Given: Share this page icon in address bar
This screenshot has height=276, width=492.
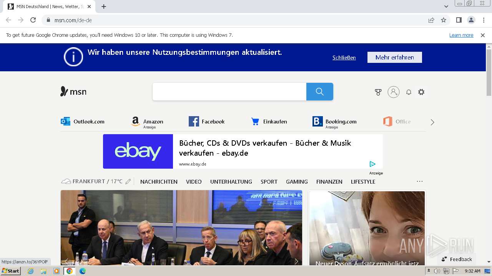Looking at the screenshot, I should [x=431, y=20].
